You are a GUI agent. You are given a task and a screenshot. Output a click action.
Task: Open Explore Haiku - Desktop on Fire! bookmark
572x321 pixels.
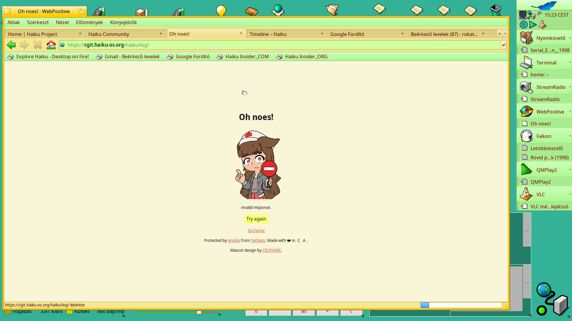tap(48, 56)
